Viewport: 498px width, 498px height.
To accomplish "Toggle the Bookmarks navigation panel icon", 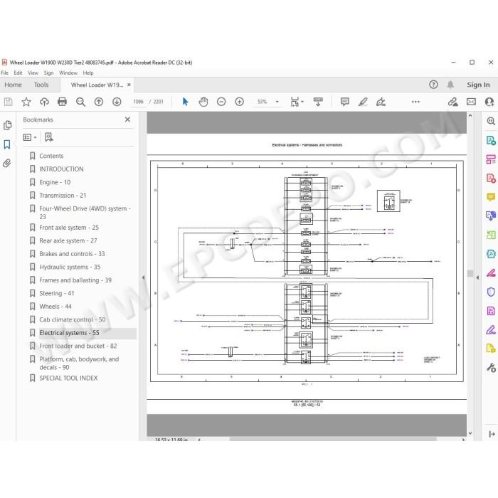I will click(x=7, y=144).
